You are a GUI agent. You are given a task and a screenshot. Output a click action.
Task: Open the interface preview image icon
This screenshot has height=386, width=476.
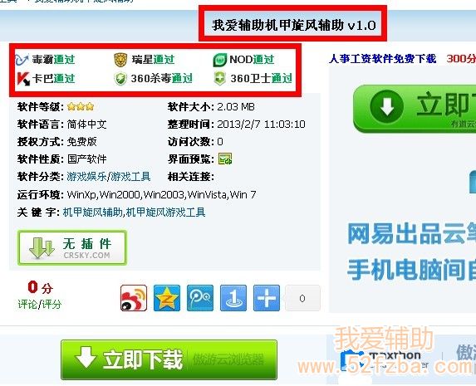click(225, 159)
